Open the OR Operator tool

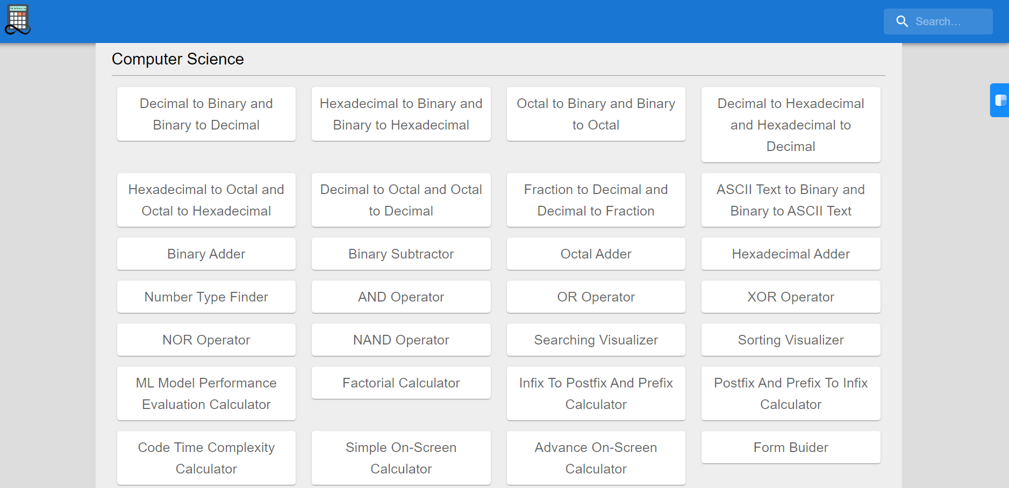pos(596,297)
